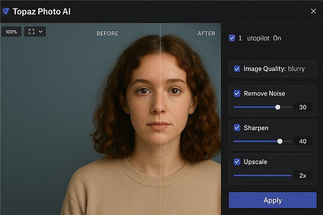Select the Remove Noise value field showing 30

pos(303,107)
